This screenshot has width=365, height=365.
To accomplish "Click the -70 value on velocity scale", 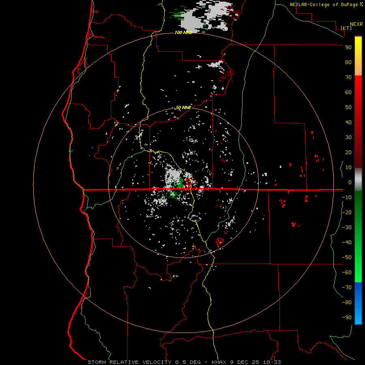I will [x=347, y=288].
